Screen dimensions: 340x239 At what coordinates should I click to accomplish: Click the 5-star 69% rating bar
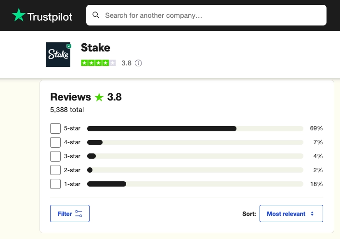[195, 128]
